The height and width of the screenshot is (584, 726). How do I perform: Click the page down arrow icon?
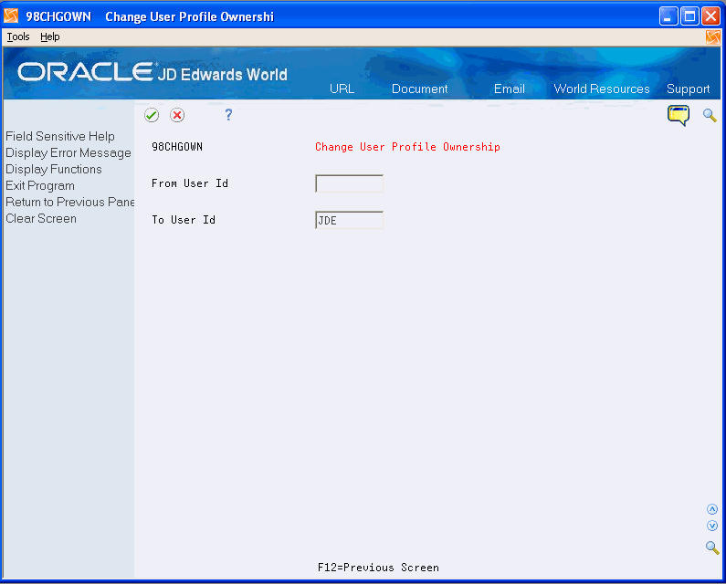(712, 526)
